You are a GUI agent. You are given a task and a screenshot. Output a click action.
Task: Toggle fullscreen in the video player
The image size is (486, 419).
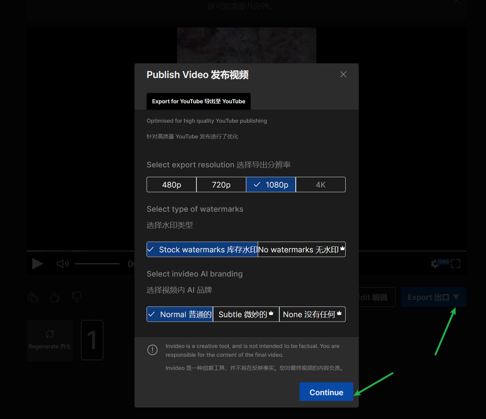click(456, 264)
